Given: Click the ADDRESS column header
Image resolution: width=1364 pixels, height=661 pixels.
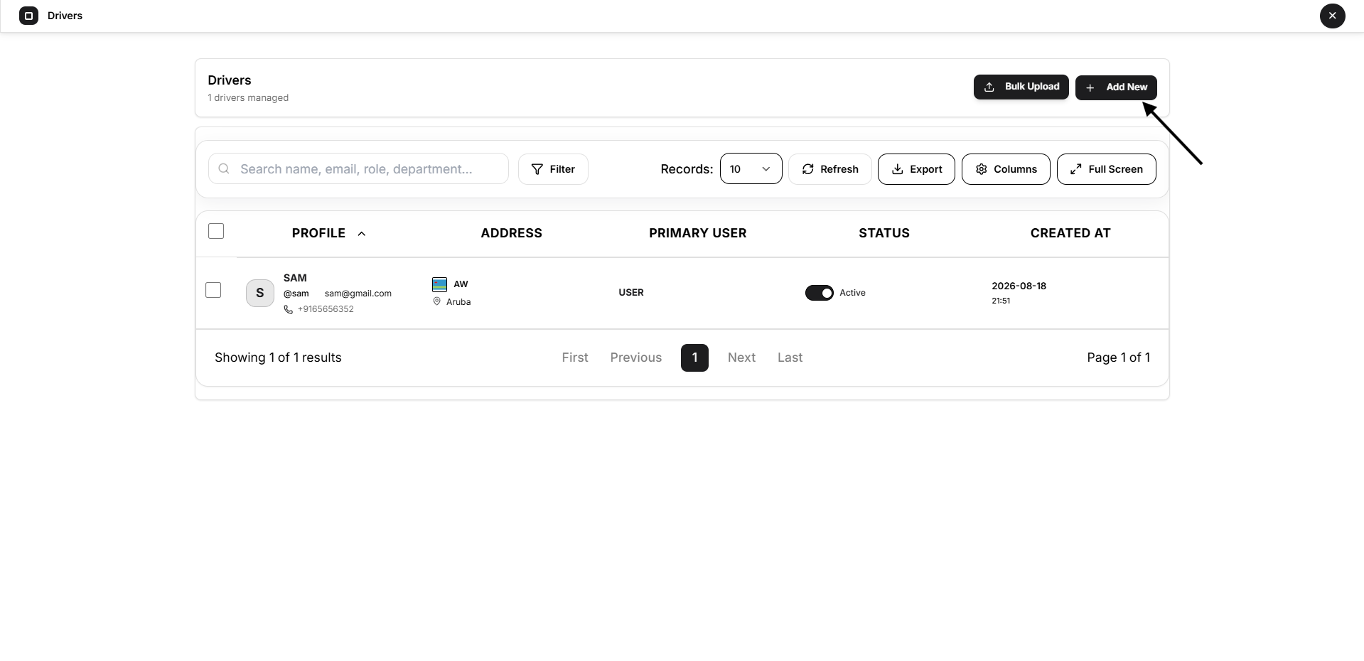Looking at the screenshot, I should (x=511, y=233).
